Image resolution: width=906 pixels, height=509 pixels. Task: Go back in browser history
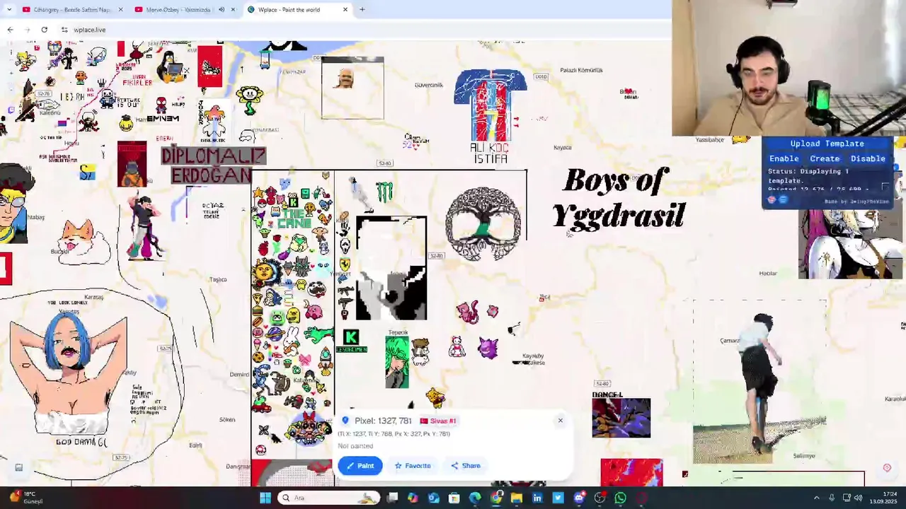(10, 30)
